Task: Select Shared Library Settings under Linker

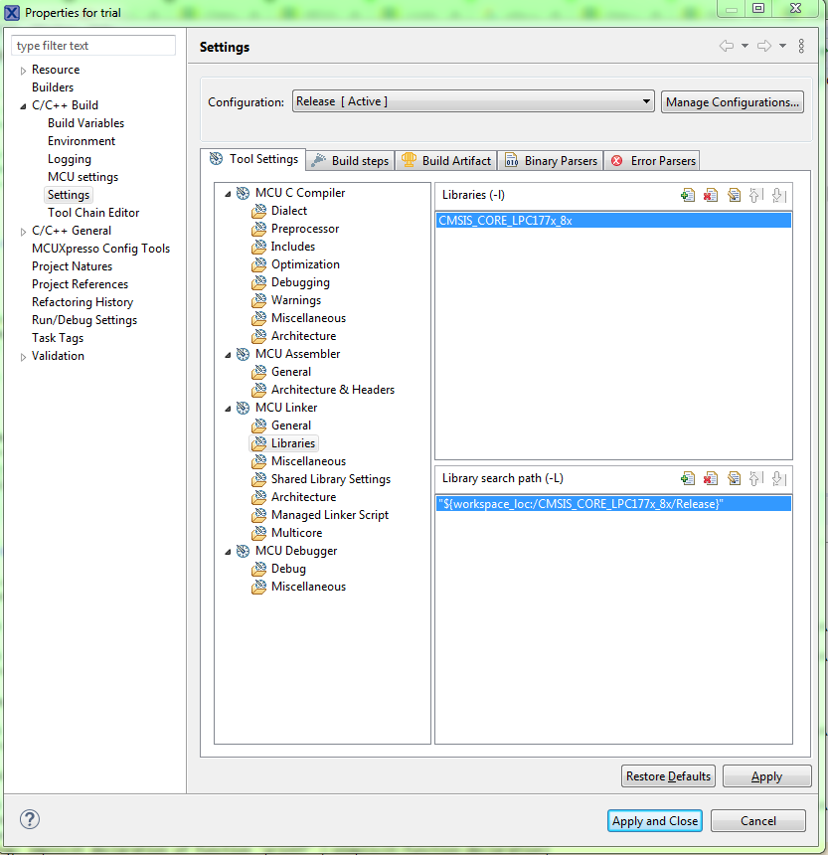Action: pos(331,479)
